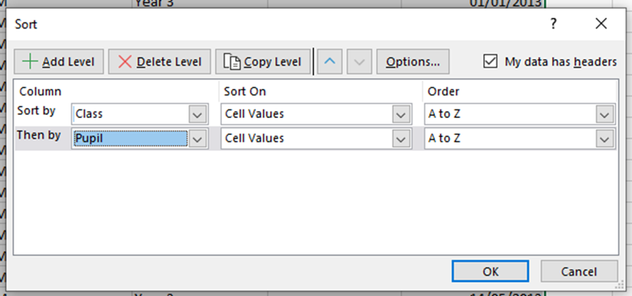The width and height of the screenshot is (632, 296).
Task: Open sort Options dialog
Action: [x=413, y=62]
